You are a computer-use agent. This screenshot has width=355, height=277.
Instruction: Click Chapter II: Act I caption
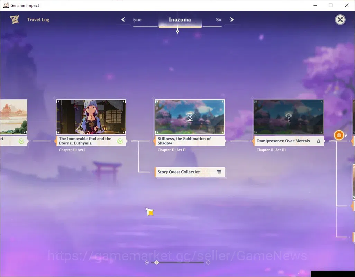pos(72,150)
